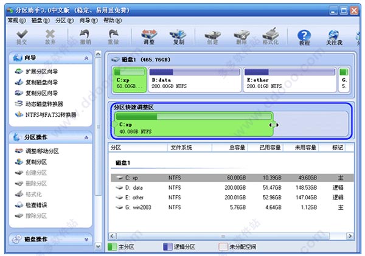The height and width of the screenshot is (256, 365).
Task: Select the D:data 200.00GB partition block
Action: tap(195, 80)
